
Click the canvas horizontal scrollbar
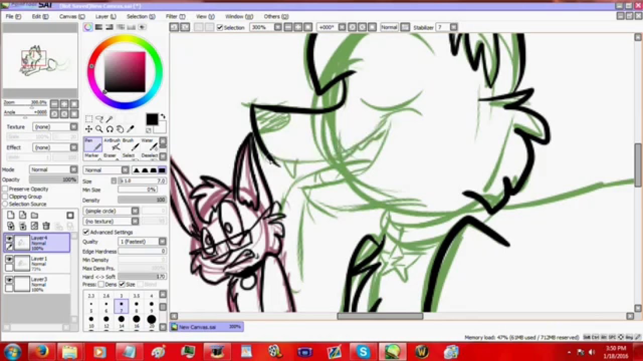[x=380, y=316]
